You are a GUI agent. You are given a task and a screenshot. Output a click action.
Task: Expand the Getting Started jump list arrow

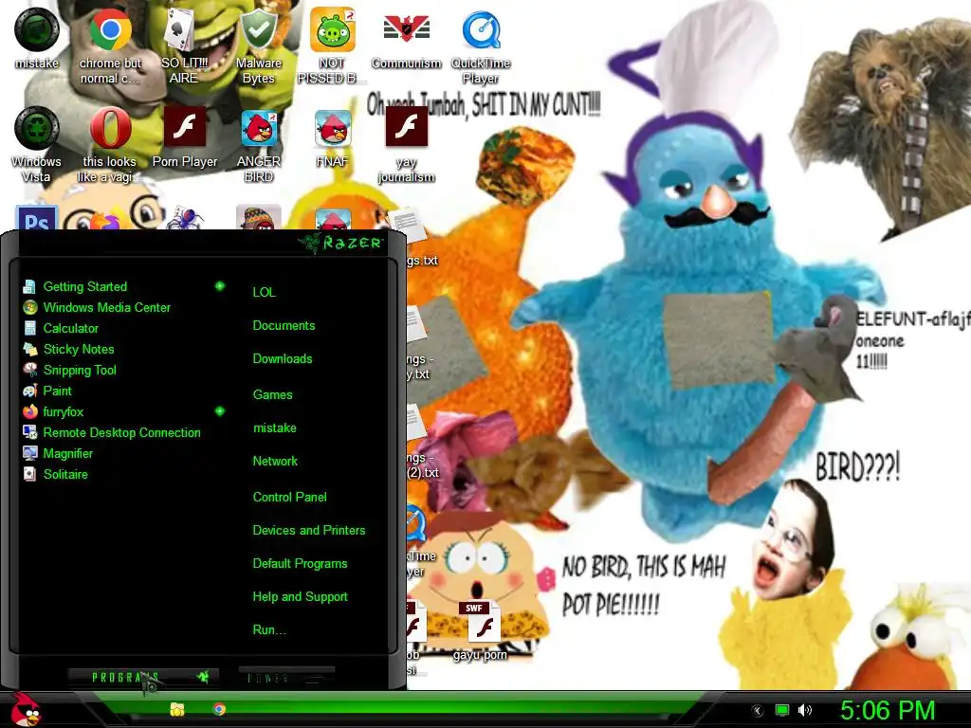point(219,286)
